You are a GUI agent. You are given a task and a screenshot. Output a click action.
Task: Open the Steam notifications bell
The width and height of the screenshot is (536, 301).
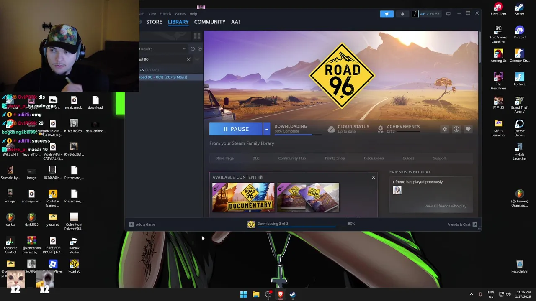(x=402, y=14)
